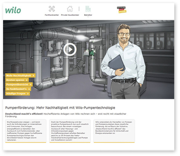This screenshot has height=156, width=180.
Task: Open the Häufige Fragen button
Action: [18, 94]
